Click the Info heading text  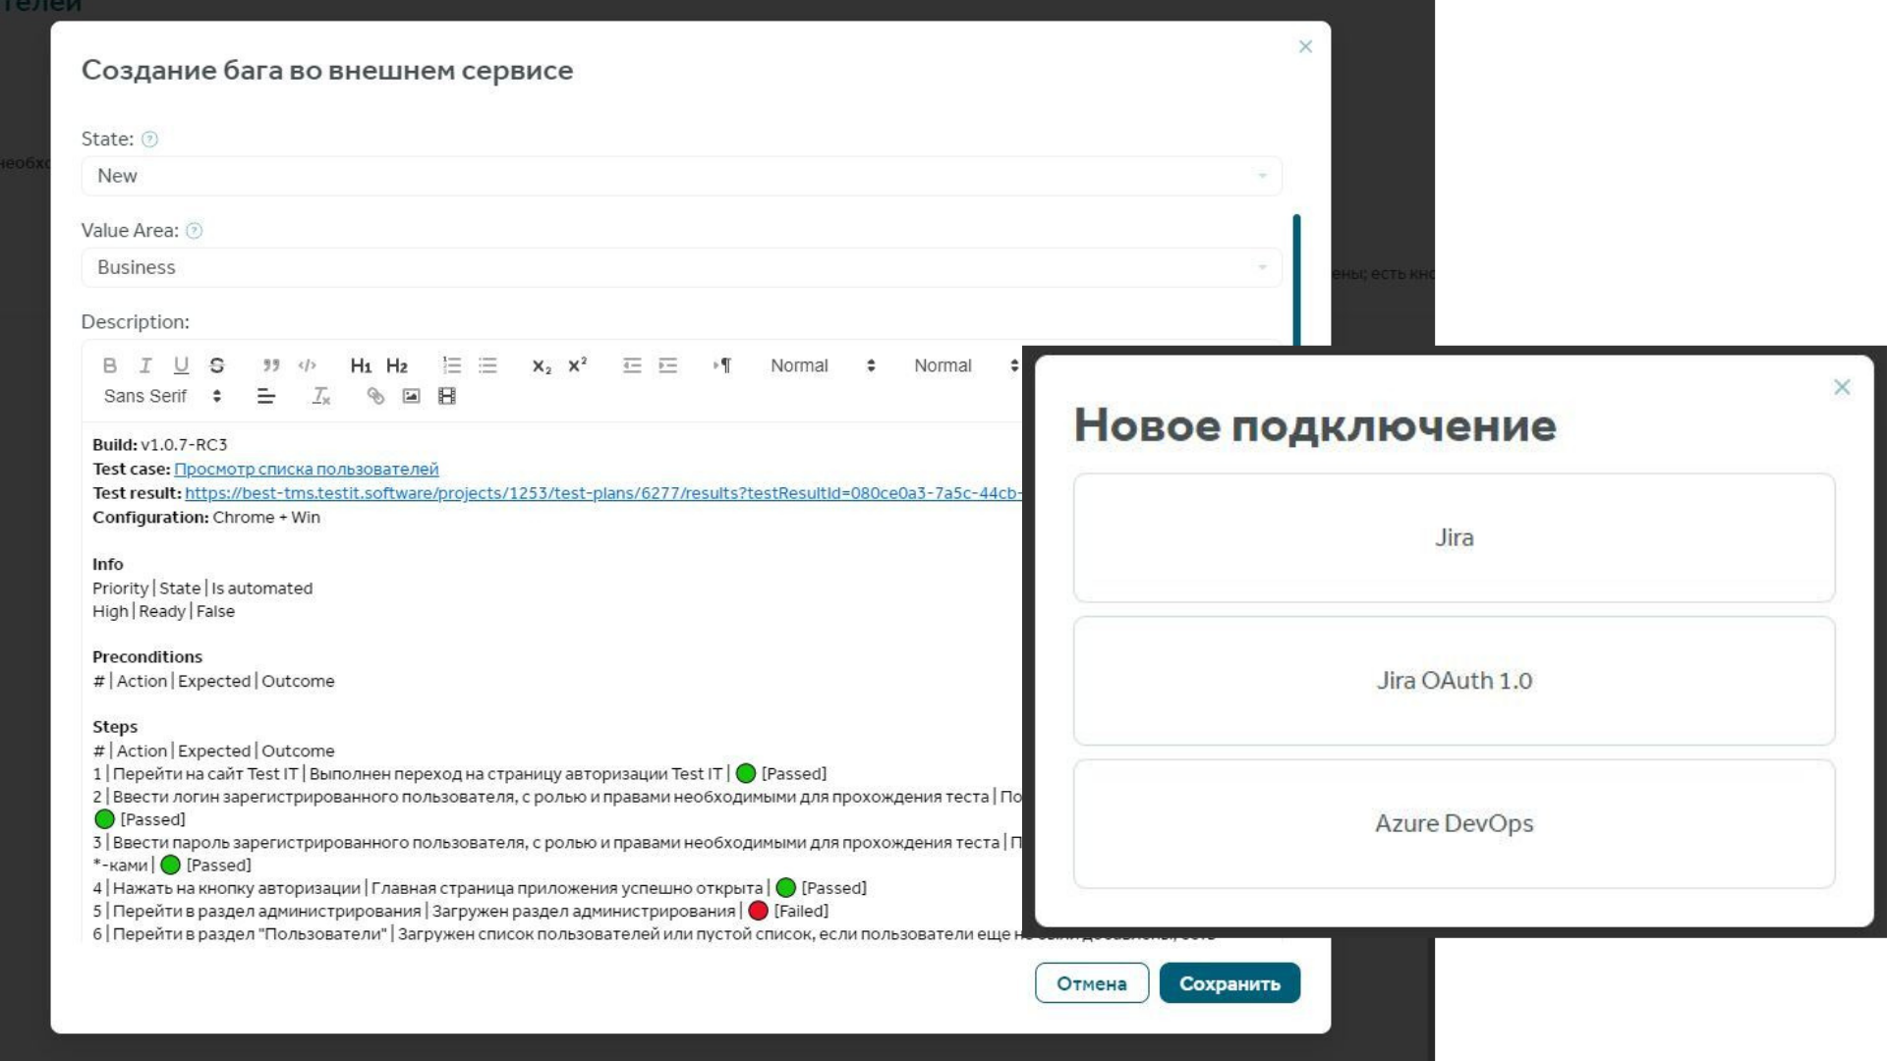108,564
